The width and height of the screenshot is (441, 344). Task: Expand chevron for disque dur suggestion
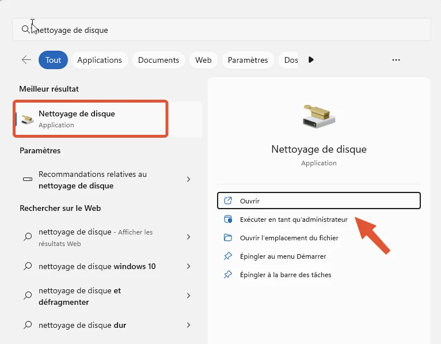pos(188,325)
